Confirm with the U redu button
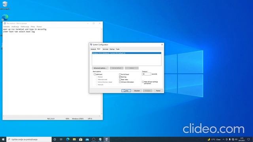The image size is (253, 142). (126, 91)
